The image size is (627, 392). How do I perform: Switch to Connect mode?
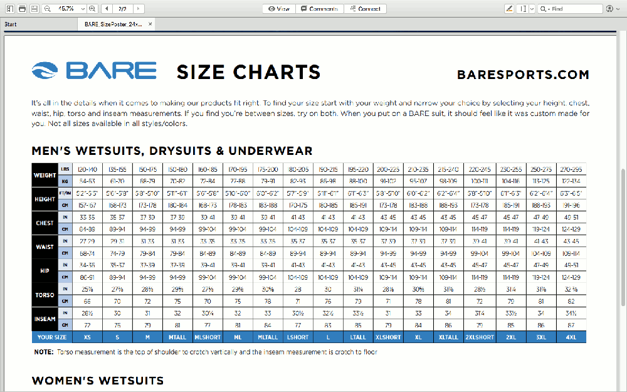(x=365, y=9)
